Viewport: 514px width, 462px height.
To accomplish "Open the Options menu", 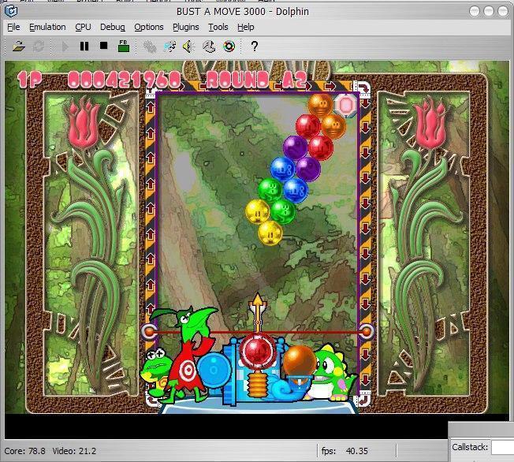I will (x=148, y=27).
